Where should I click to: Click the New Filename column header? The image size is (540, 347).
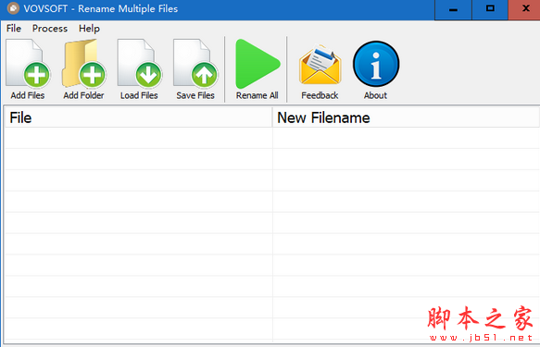click(x=406, y=118)
